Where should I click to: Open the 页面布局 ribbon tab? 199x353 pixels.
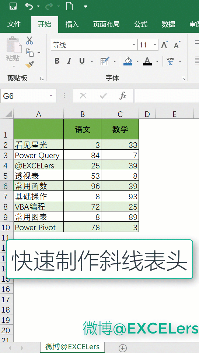106,24
